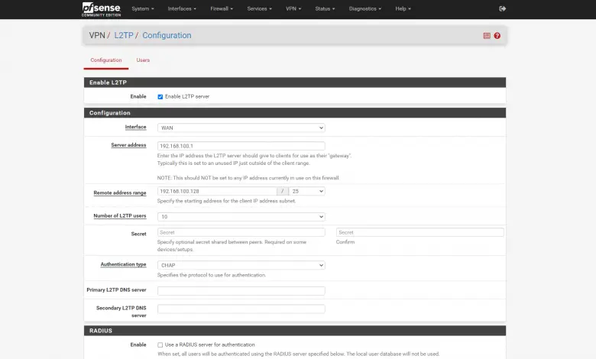Click the Authentication type label

click(x=123, y=264)
